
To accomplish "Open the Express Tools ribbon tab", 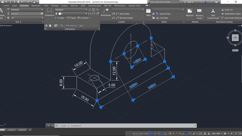I will (135, 6).
